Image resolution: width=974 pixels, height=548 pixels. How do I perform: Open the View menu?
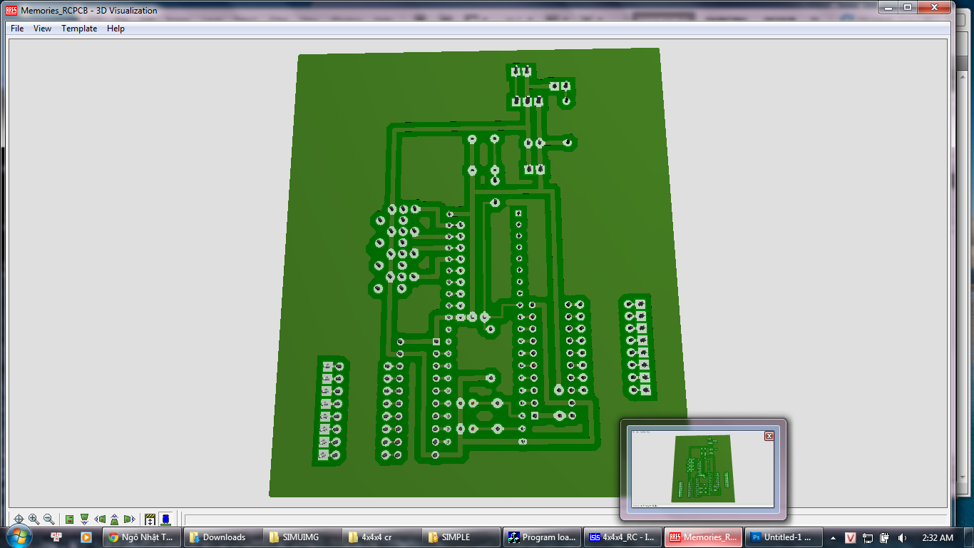(x=42, y=29)
